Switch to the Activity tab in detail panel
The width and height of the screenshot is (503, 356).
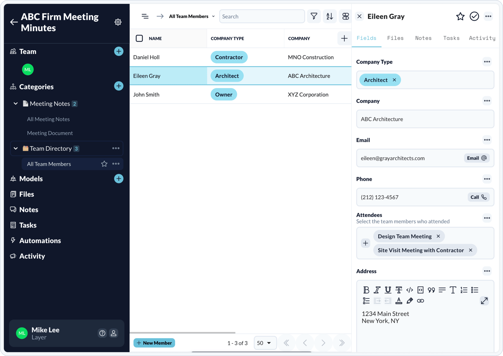482,38
